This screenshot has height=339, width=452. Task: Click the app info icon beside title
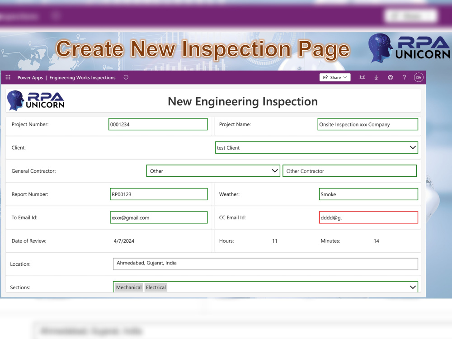click(x=126, y=77)
